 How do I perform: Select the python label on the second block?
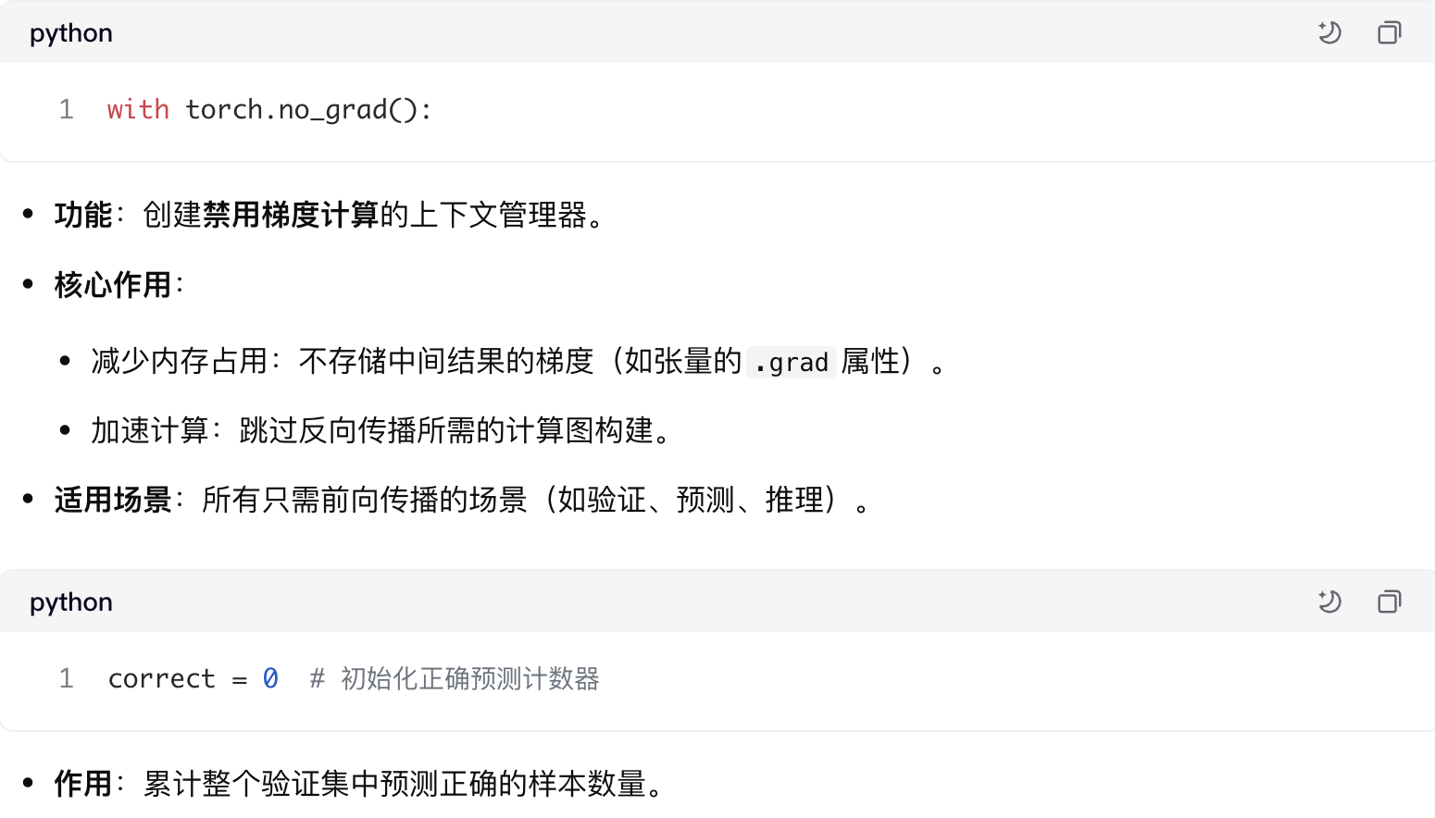(x=70, y=601)
